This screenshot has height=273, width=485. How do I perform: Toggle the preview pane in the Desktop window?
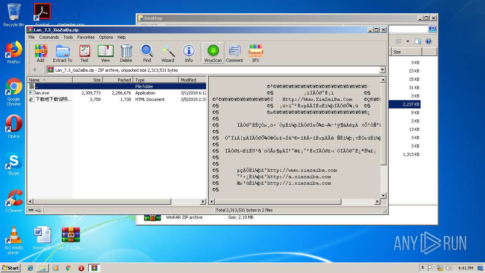(418, 41)
